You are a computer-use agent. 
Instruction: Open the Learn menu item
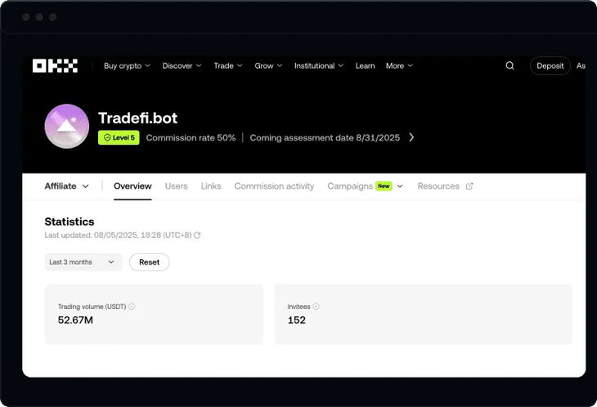[365, 66]
